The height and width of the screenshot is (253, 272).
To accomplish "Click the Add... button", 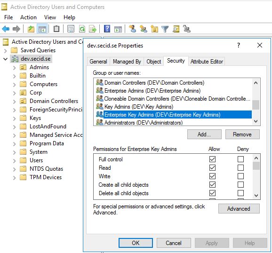I will (204, 134).
